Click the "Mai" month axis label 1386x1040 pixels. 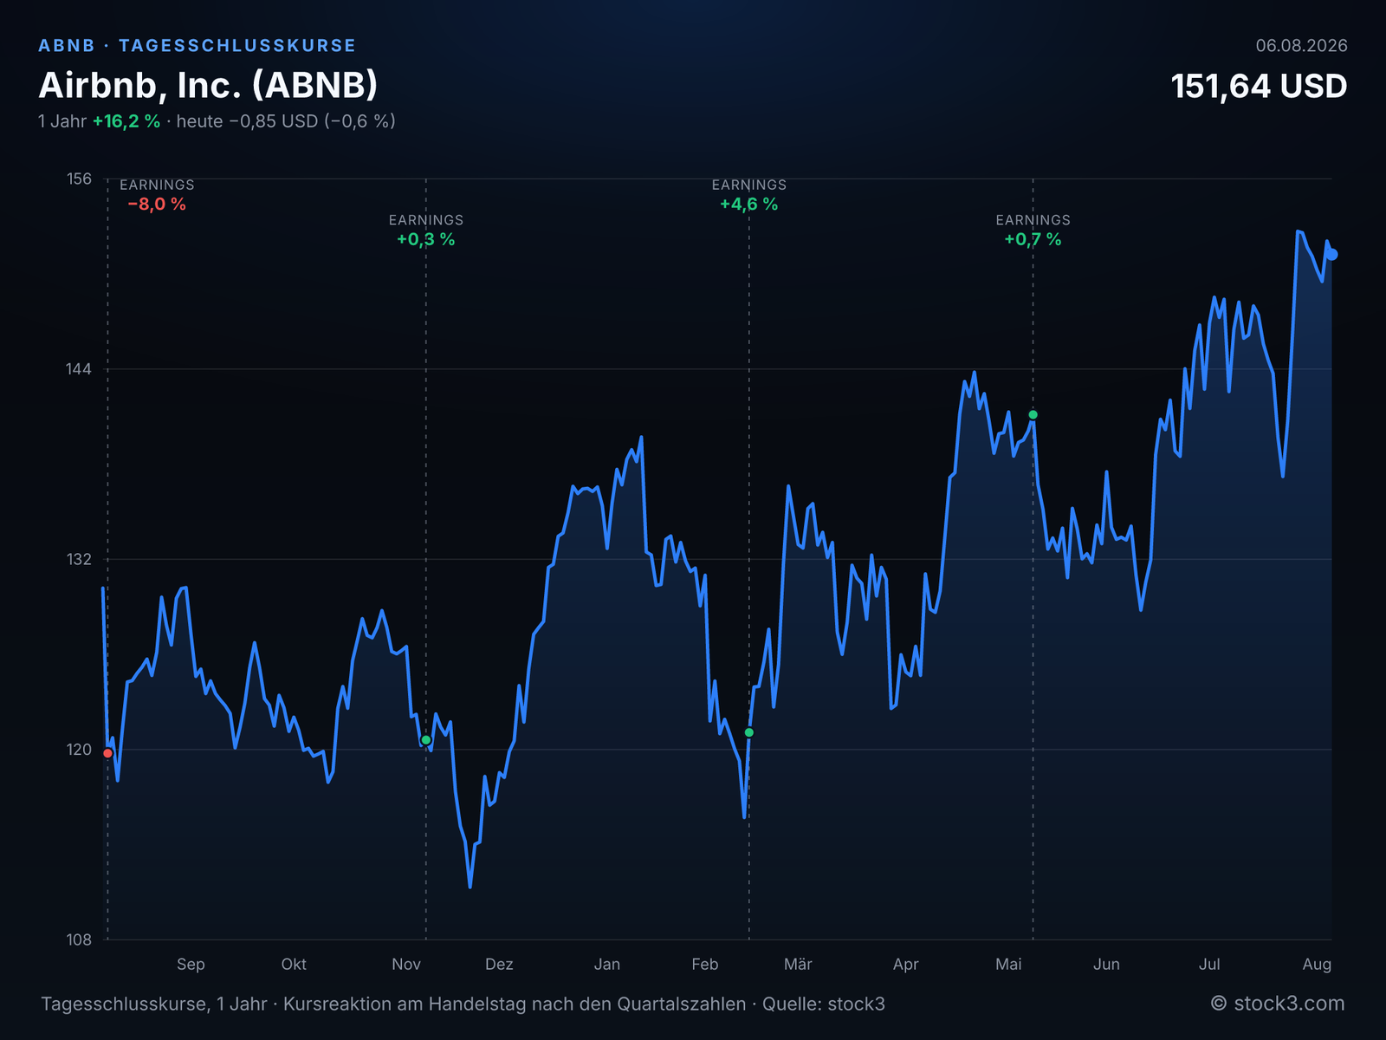[x=1008, y=965]
